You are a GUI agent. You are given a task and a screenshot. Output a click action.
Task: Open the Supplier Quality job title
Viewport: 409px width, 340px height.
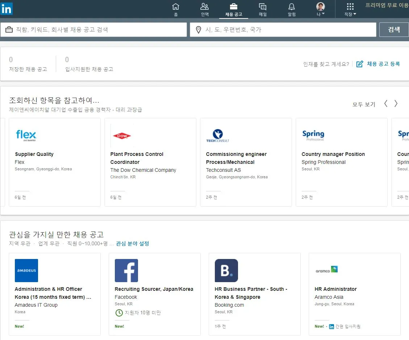click(34, 154)
